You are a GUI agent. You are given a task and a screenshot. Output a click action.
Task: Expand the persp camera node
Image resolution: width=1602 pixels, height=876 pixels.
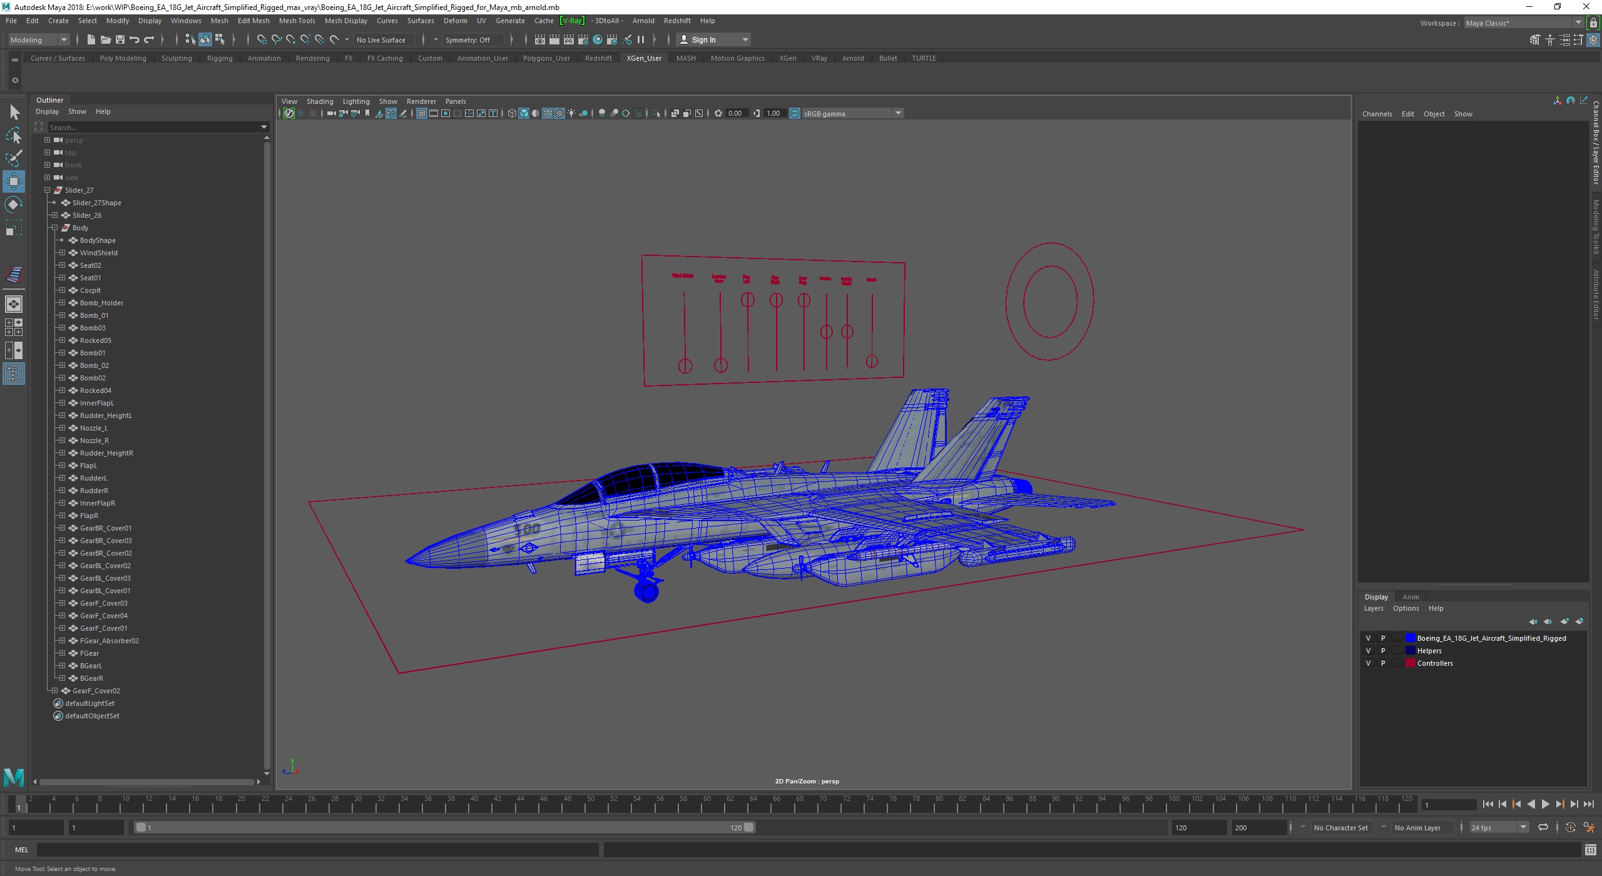coord(47,140)
